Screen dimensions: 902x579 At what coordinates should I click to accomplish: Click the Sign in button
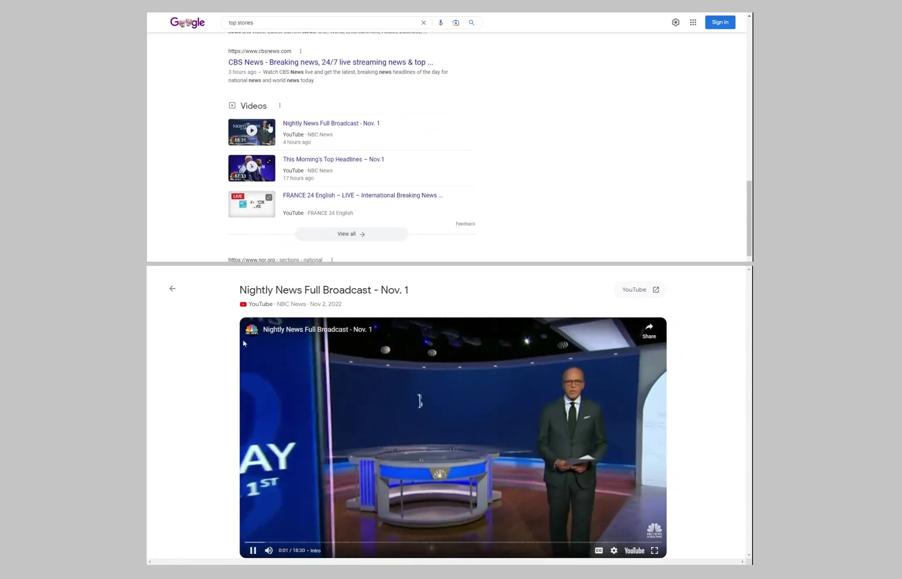pyautogui.click(x=720, y=22)
